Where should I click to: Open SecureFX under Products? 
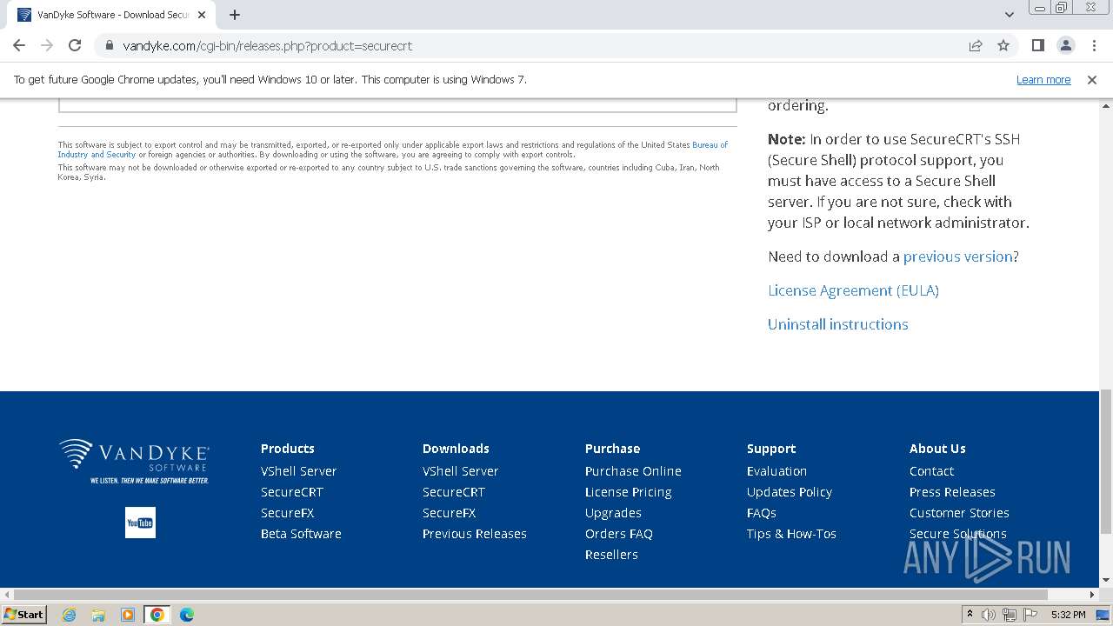(288, 513)
